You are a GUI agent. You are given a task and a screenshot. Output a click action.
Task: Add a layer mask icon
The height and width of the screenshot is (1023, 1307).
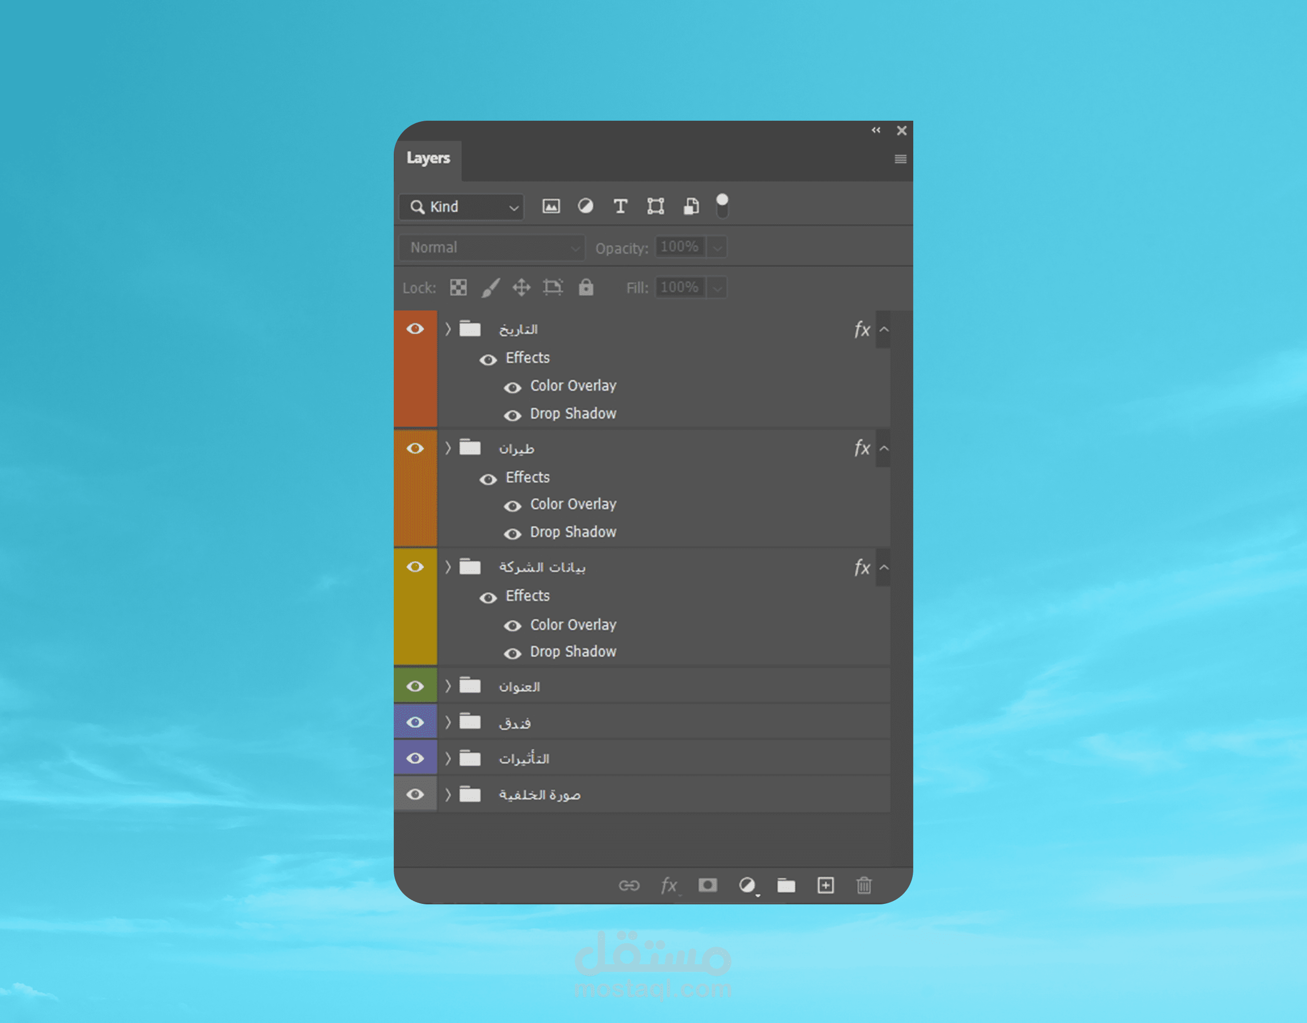click(x=708, y=885)
